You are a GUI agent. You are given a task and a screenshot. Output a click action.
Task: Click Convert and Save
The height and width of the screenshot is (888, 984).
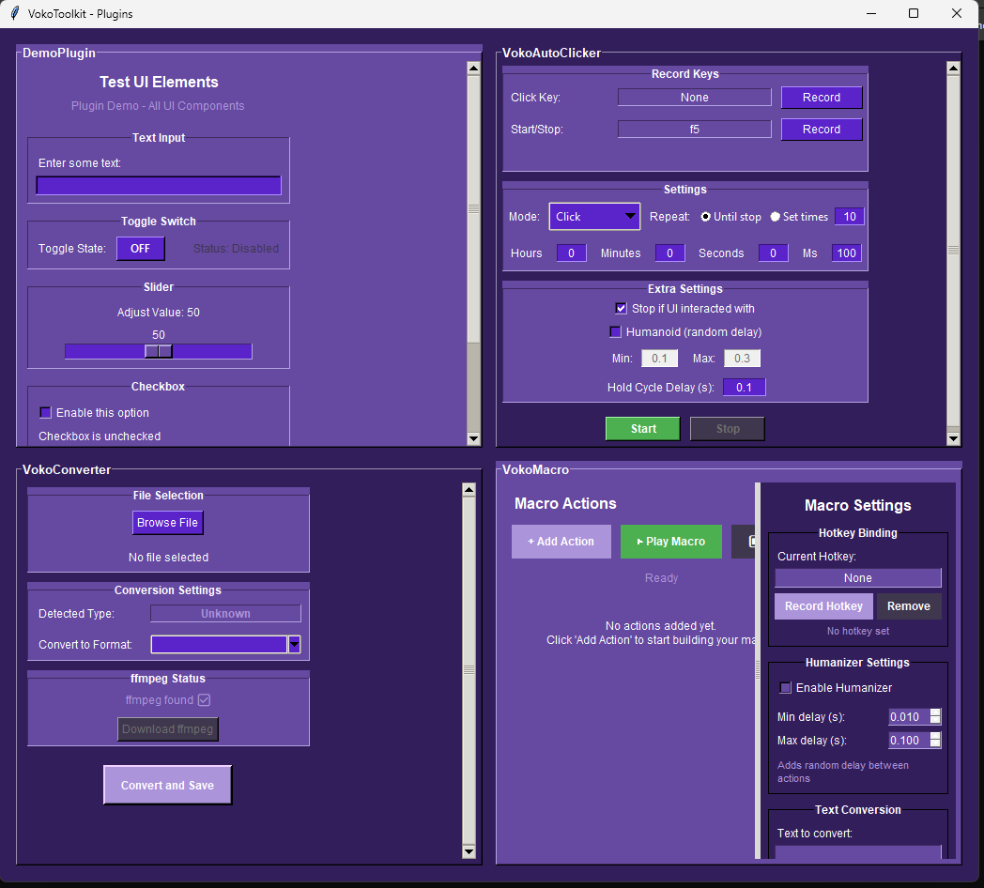(x=167, y=785)
